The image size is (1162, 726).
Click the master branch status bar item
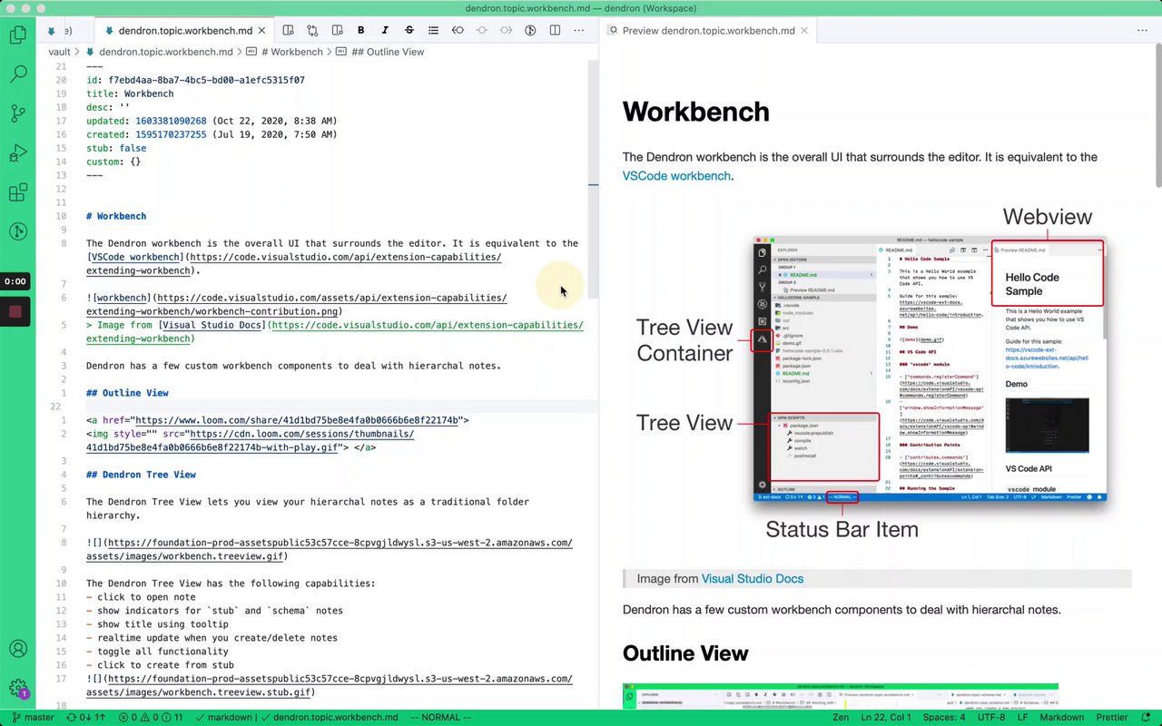pyautogui.click(x=32, y=717)
